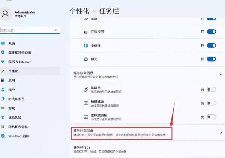Open 辅助功能 settings

pos(30,117)
